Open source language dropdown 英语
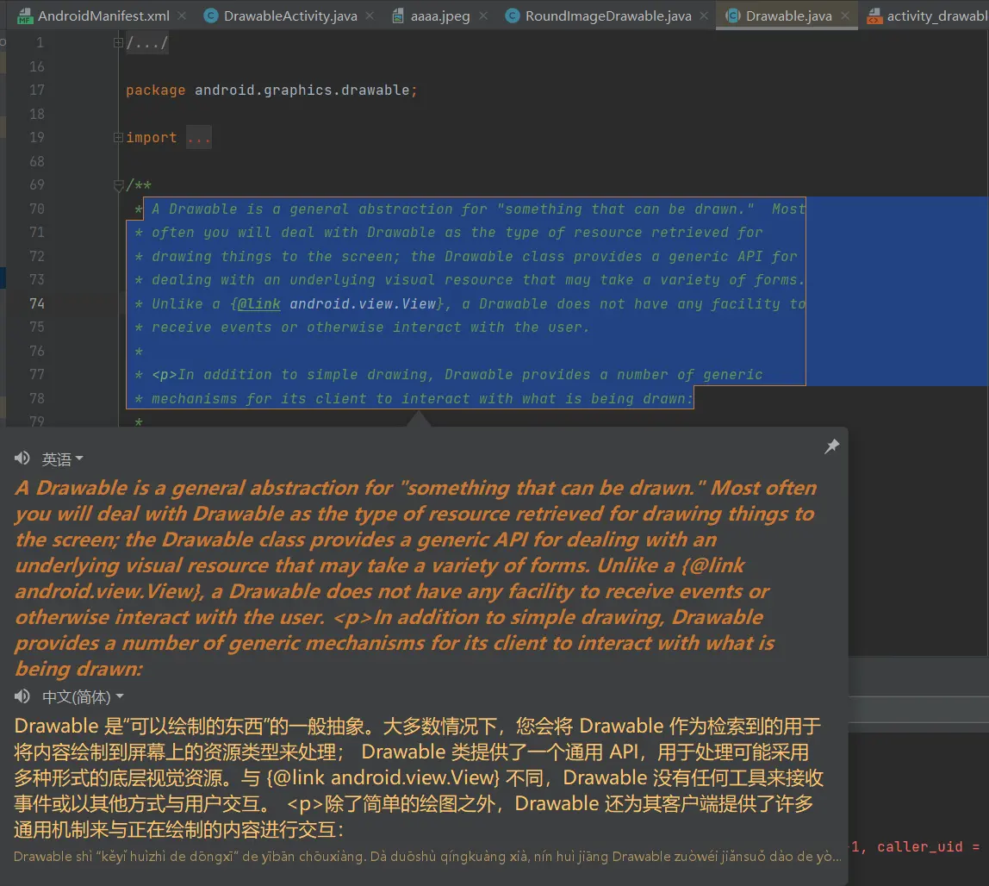 (63, 459)
